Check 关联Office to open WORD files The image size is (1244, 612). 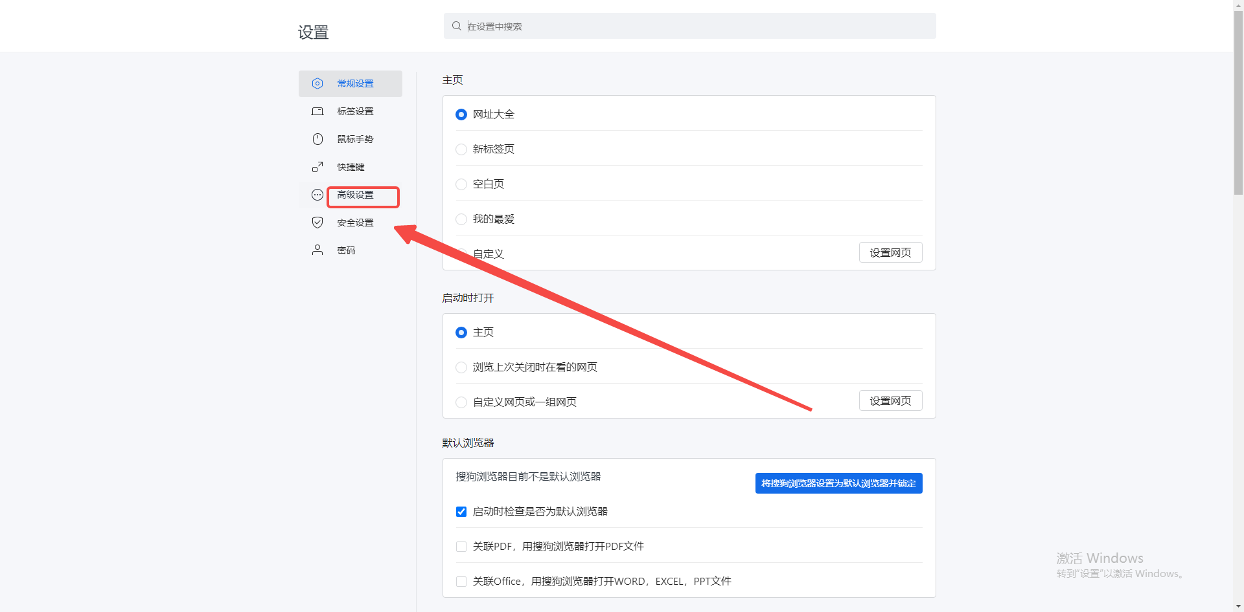tap(461, 581)
